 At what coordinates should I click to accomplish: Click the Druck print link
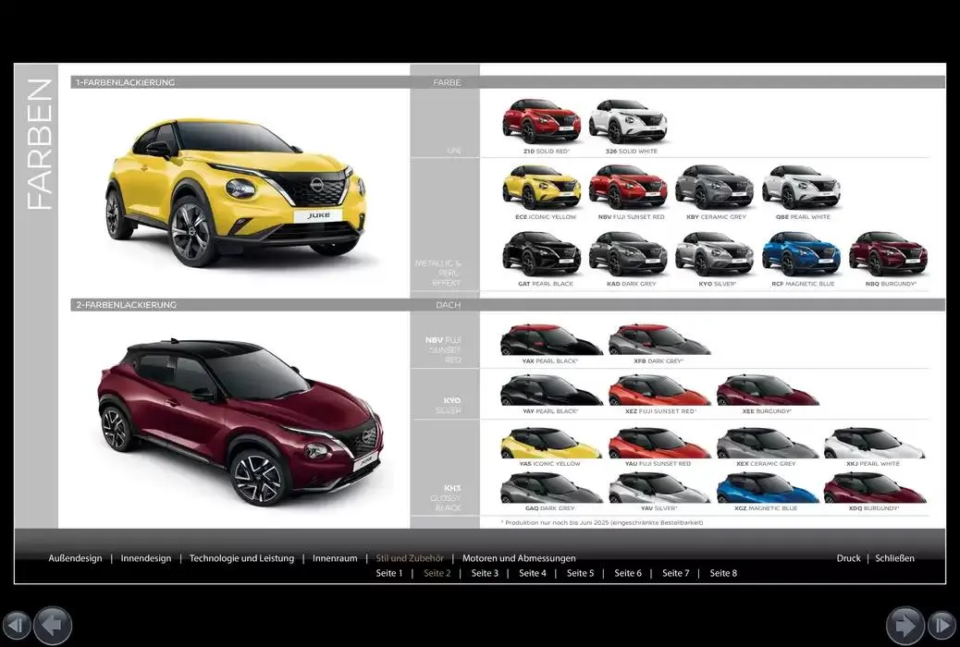pos(848,558)
